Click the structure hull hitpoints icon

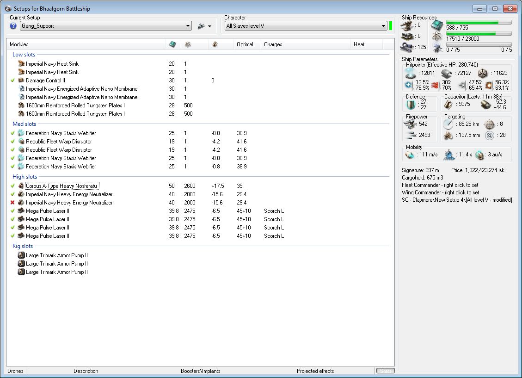coord(483,73)
